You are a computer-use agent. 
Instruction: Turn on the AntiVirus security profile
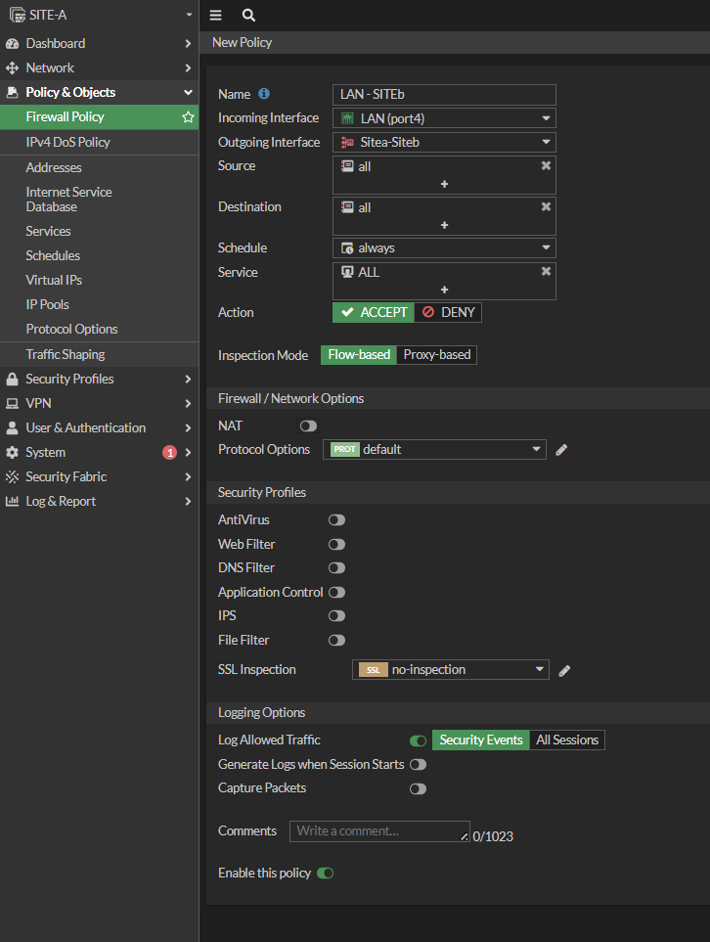point(336,520)
